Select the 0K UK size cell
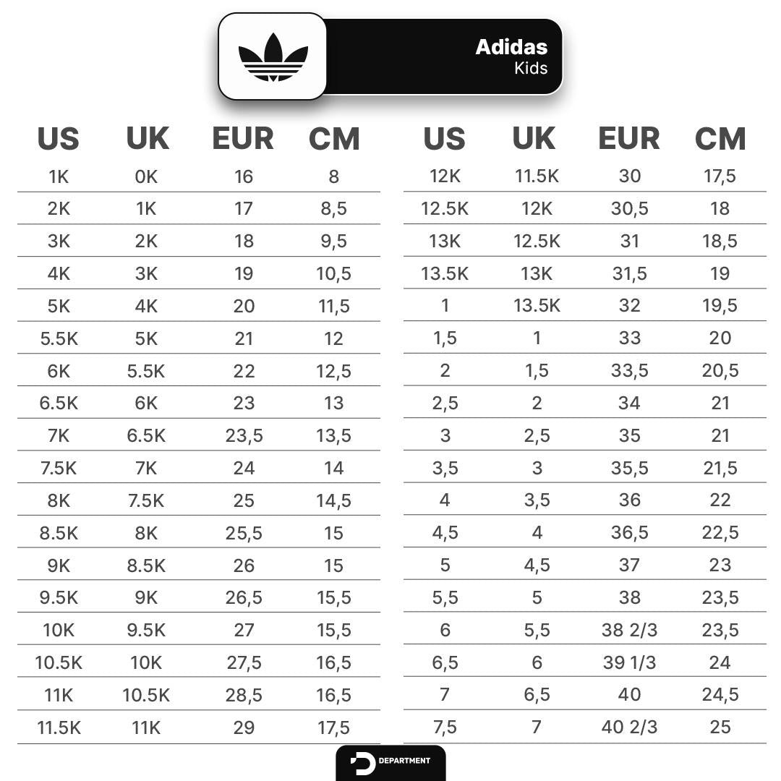Image resolution: width=781 pixels, height=781 pixels. click(146, 176)
